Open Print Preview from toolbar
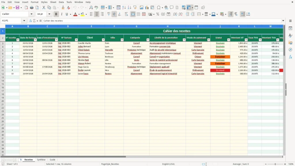Screen dimensions: 295x166 [x=37, y=7]
